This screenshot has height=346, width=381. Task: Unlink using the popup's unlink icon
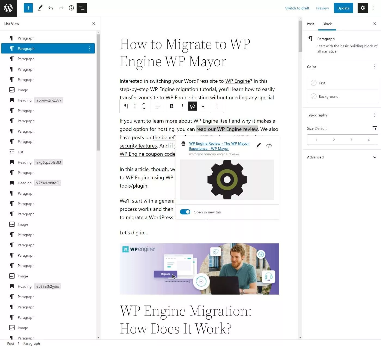269,146
